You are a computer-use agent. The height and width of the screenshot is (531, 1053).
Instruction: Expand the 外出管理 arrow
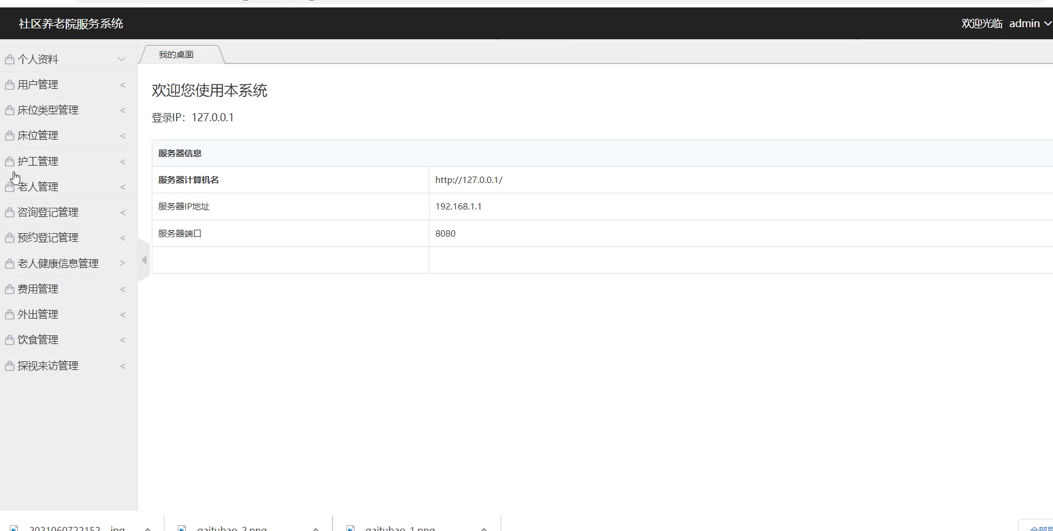pos(122,315)
